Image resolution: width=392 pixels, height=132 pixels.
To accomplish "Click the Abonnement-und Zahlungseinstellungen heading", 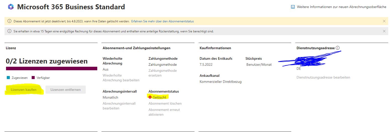I will (x=136, y=48).
